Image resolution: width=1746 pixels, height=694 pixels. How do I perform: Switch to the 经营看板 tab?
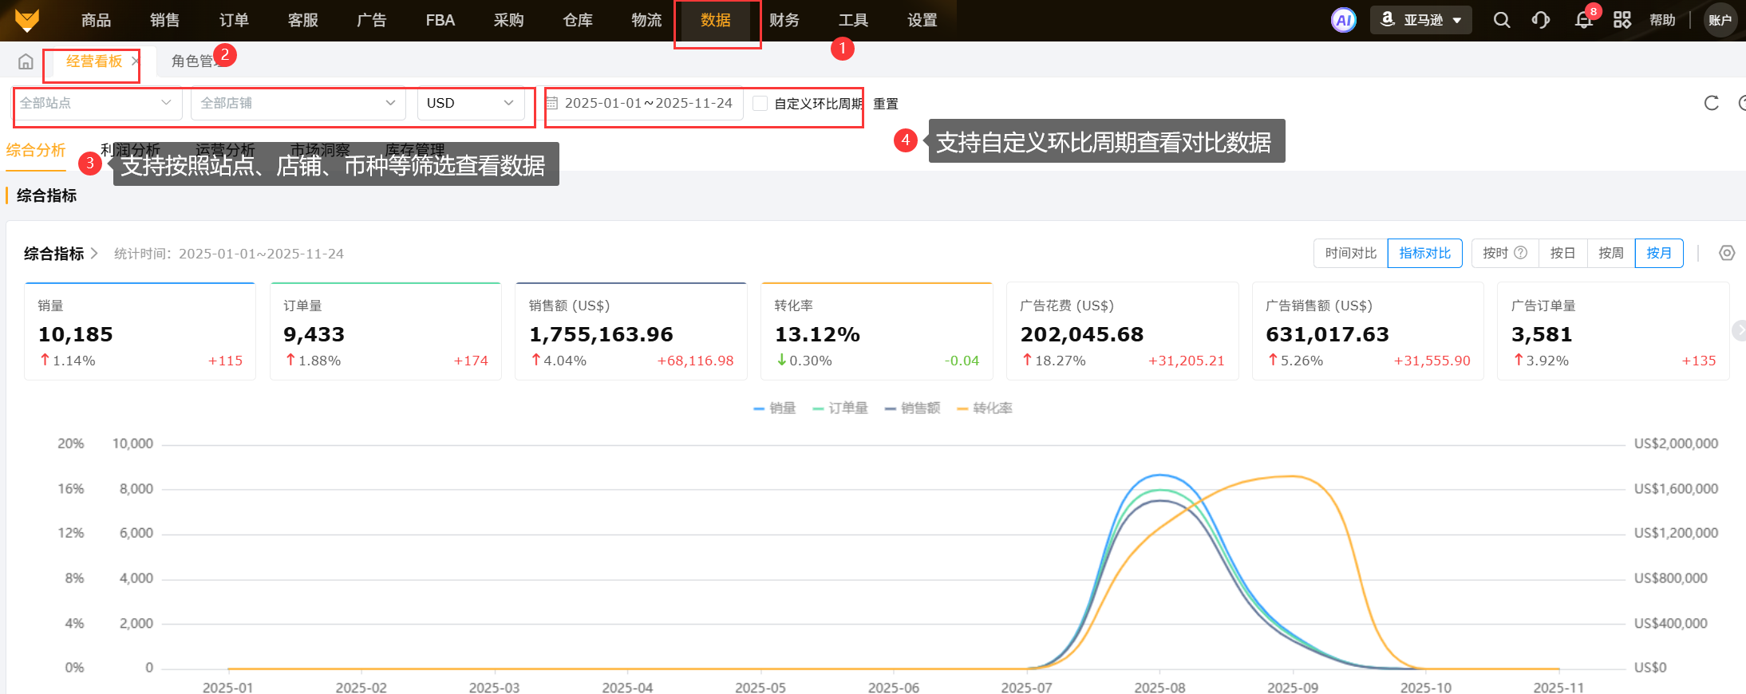[x=94, y=61]
